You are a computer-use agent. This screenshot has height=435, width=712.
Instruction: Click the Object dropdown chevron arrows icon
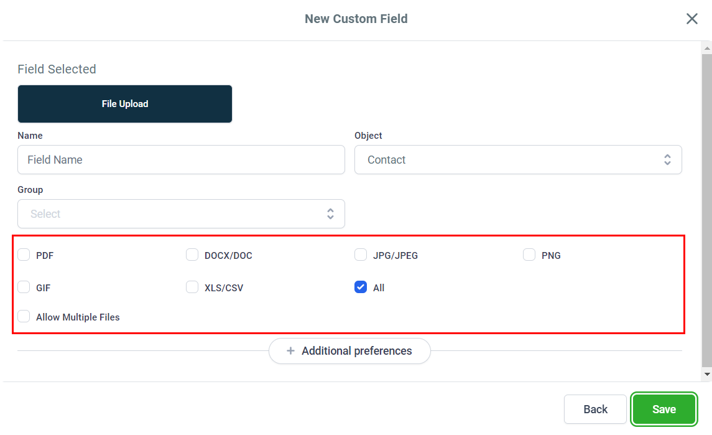(x=667, y=160)
